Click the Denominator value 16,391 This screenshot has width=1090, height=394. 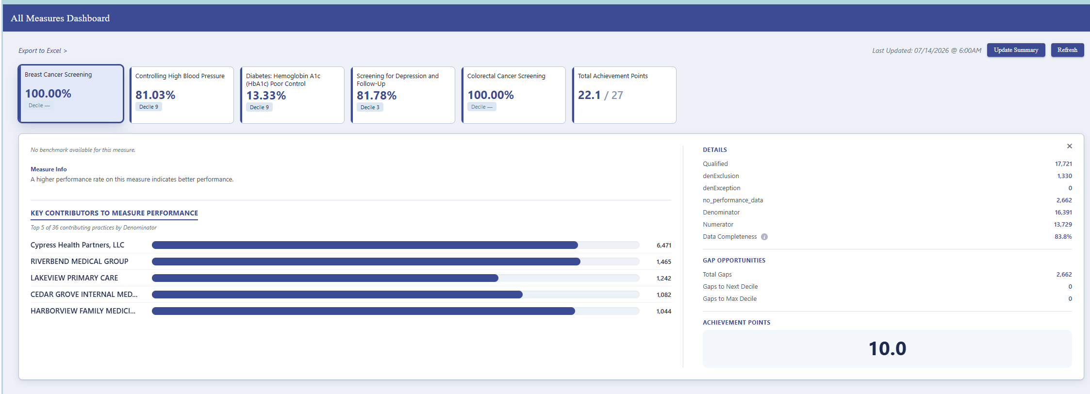point(1063,213)
